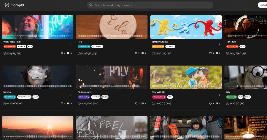The width and height of the screenshot is (267, 140).
Task: Open more options for Waku Waku Suru
Action: [71, 44]
